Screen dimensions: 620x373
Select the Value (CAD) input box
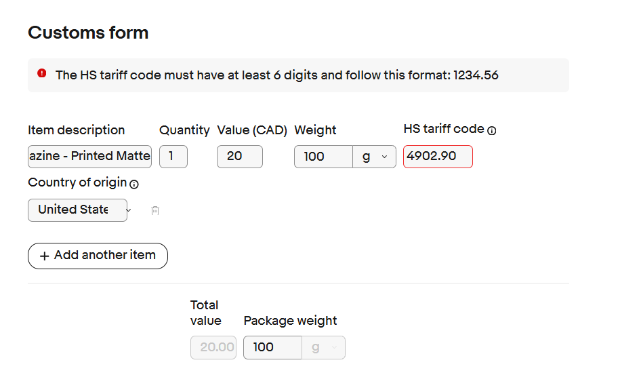pos(239,157)
